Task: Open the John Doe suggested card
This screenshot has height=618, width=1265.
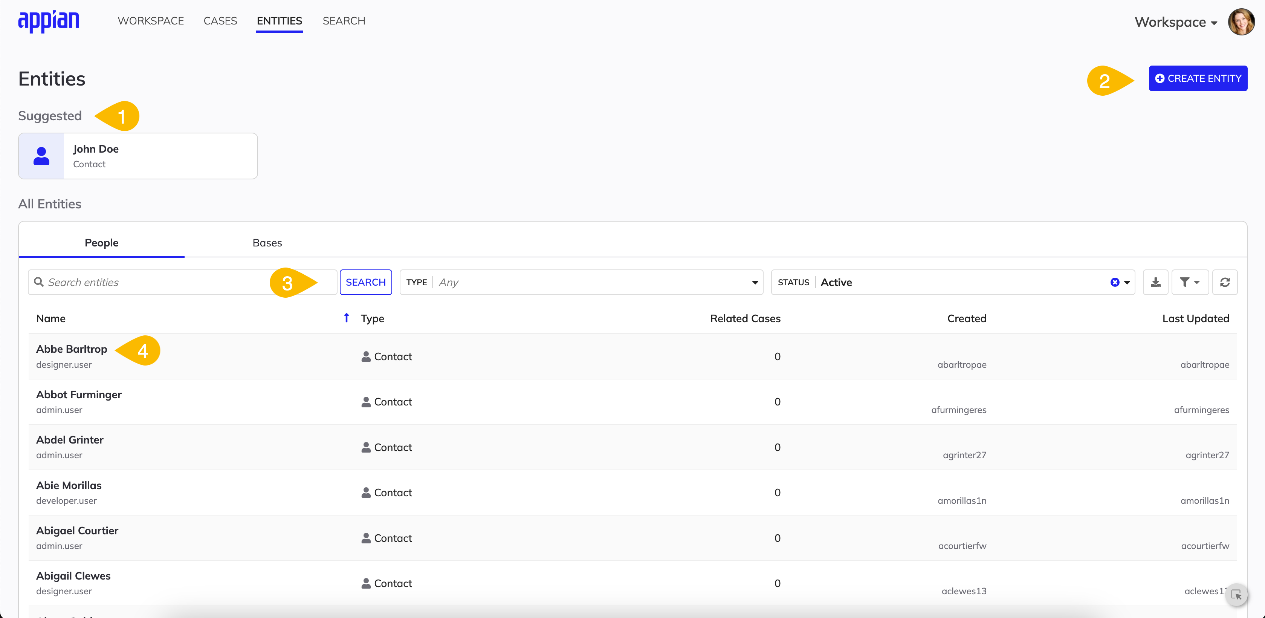Action: (138, 156)
